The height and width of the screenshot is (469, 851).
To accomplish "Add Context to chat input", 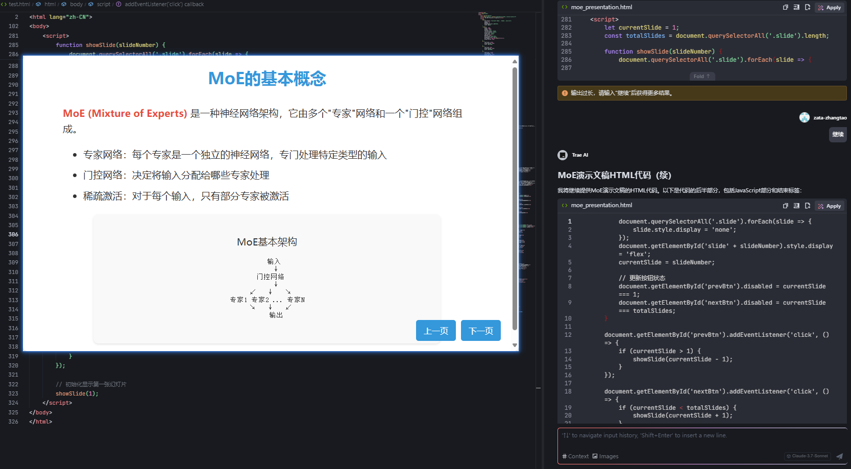I will [x=575, y=456].
